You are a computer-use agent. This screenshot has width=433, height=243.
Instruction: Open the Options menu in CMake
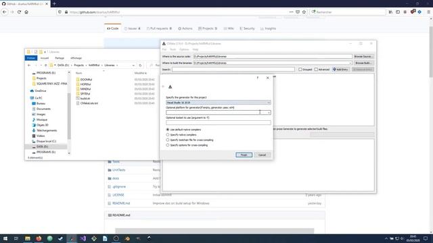pyautogui.click(x=184, y=49)
